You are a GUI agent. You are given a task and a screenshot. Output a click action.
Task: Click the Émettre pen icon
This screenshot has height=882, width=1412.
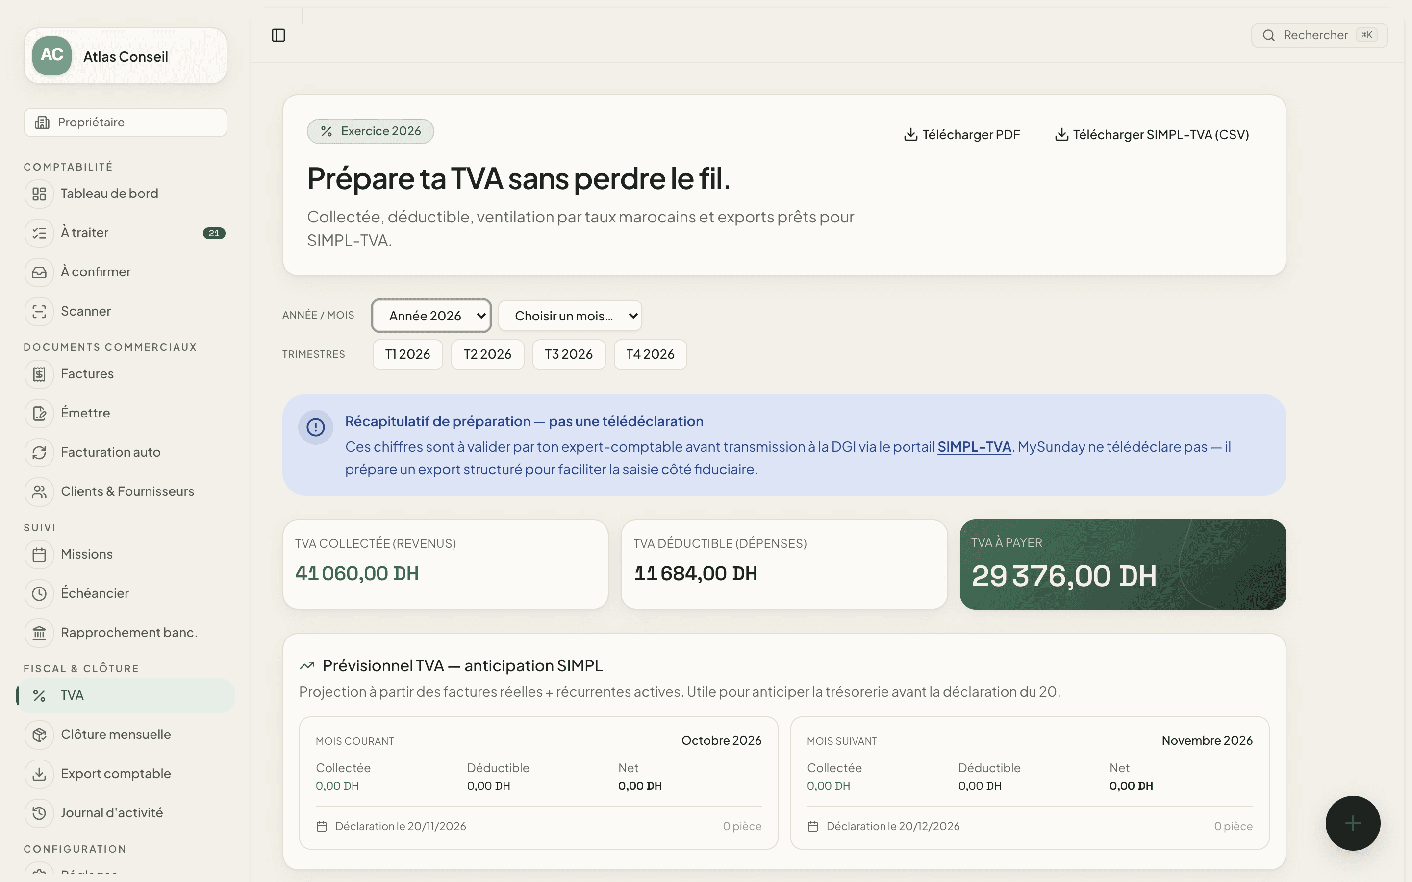click(39, 413)
